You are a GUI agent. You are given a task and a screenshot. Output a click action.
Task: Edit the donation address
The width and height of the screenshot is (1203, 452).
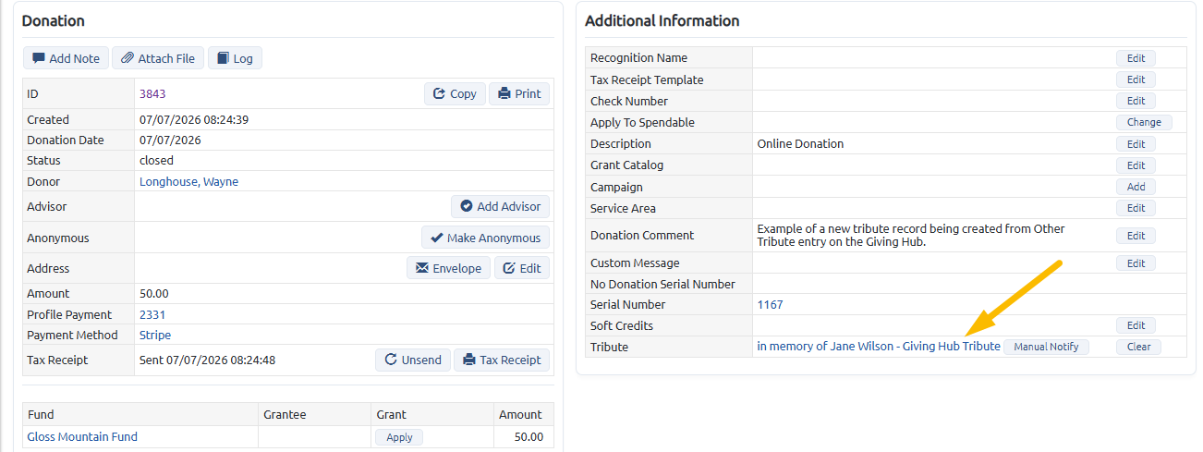522,268
